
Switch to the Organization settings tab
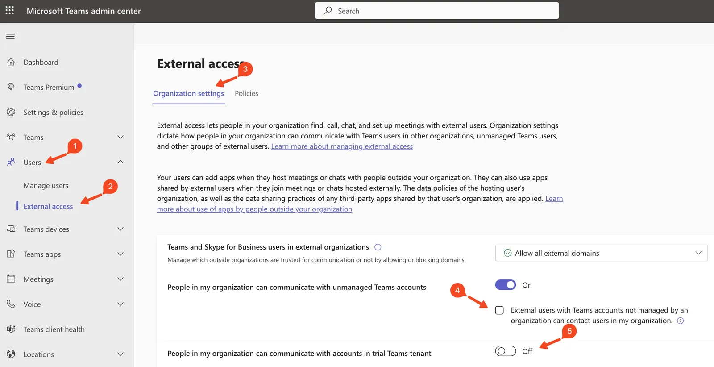coord(188,93)
